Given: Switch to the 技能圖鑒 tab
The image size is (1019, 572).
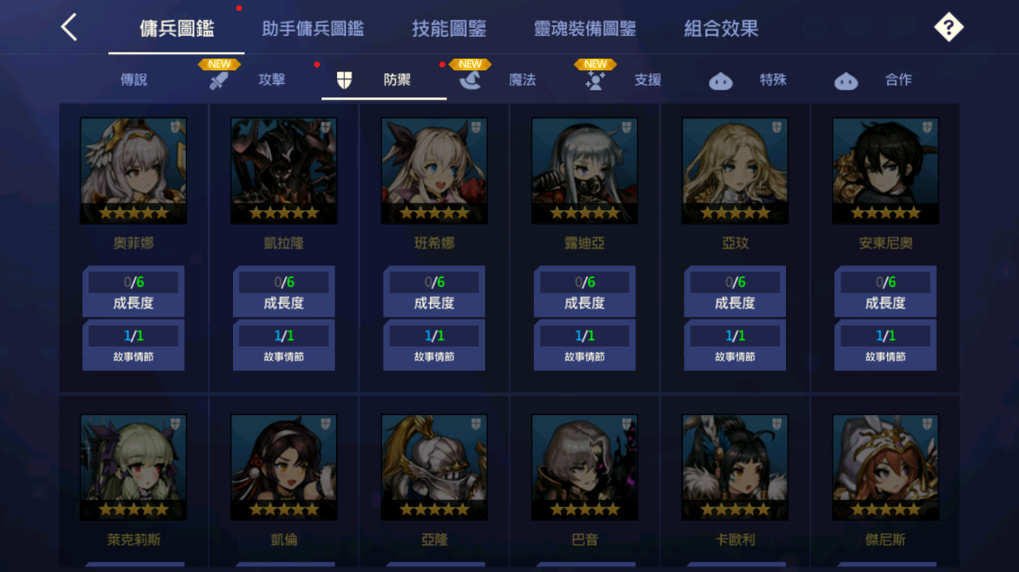Looking at the screenshot, I should point(449,29).
